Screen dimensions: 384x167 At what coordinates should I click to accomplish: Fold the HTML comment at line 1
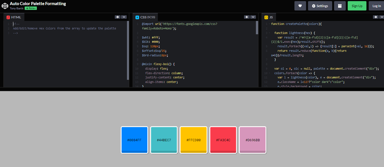coord(11,24)
